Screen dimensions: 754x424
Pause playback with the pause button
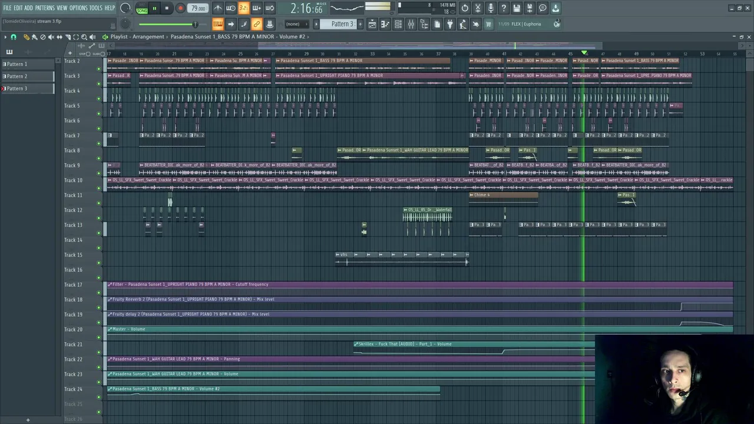(x=154, y=8)
